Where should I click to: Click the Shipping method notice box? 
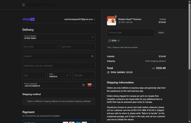click(x=59, y=101)
